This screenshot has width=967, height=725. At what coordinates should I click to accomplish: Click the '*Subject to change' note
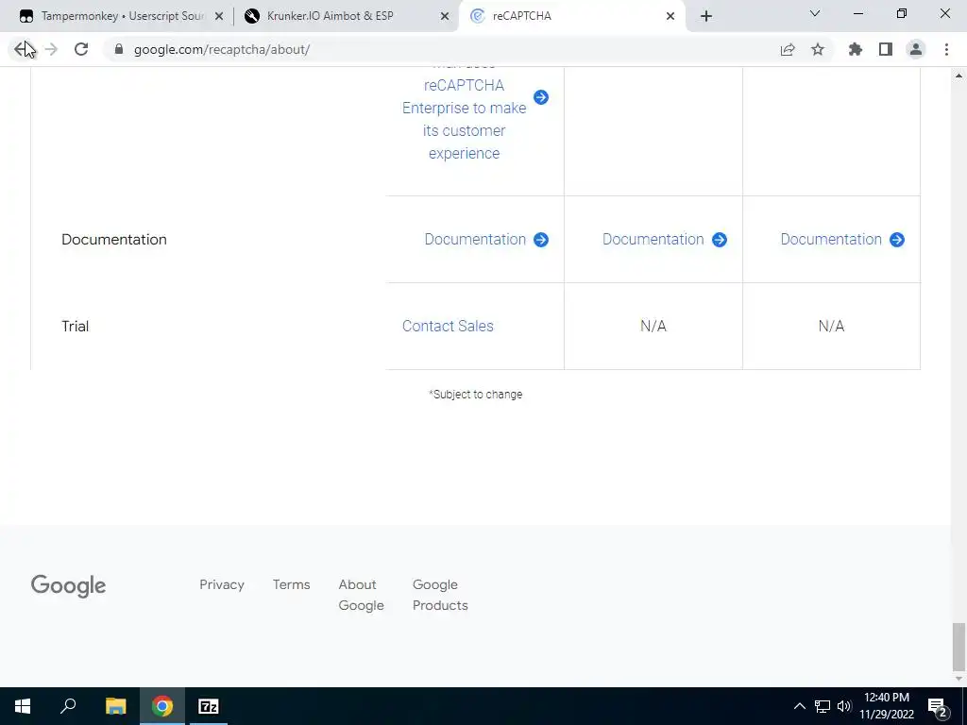click(x=476, y=394)
